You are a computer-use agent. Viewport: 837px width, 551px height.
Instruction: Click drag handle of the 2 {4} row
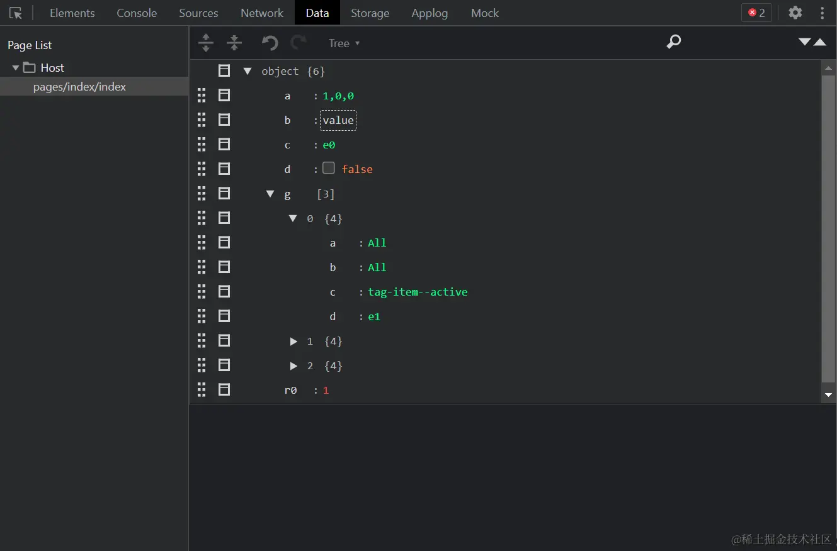pyautogui.click(x=202, y=365)
